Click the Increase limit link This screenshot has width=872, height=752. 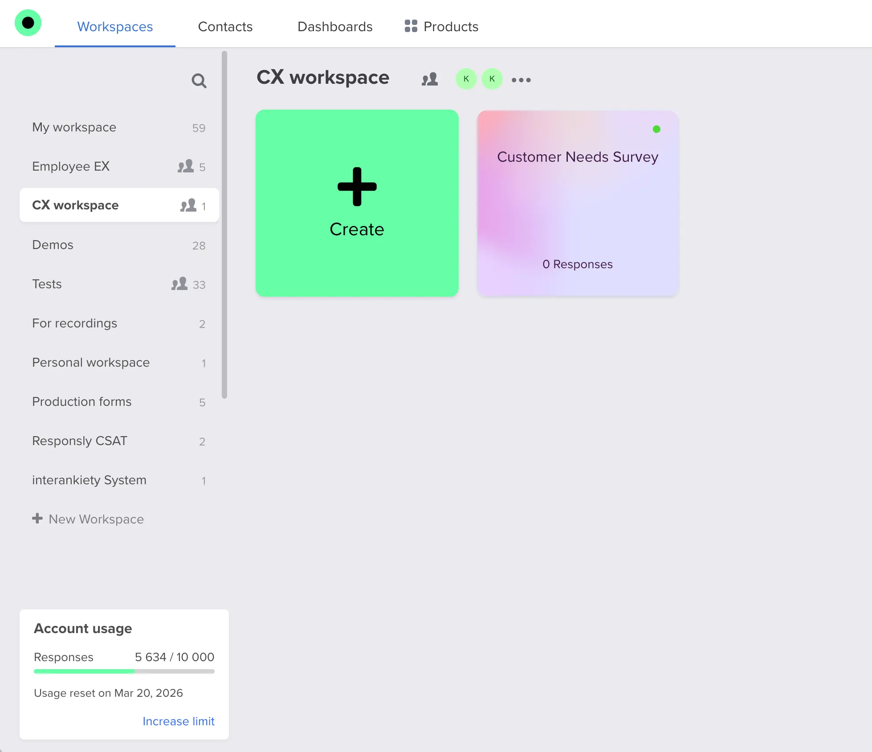(179, 721)
